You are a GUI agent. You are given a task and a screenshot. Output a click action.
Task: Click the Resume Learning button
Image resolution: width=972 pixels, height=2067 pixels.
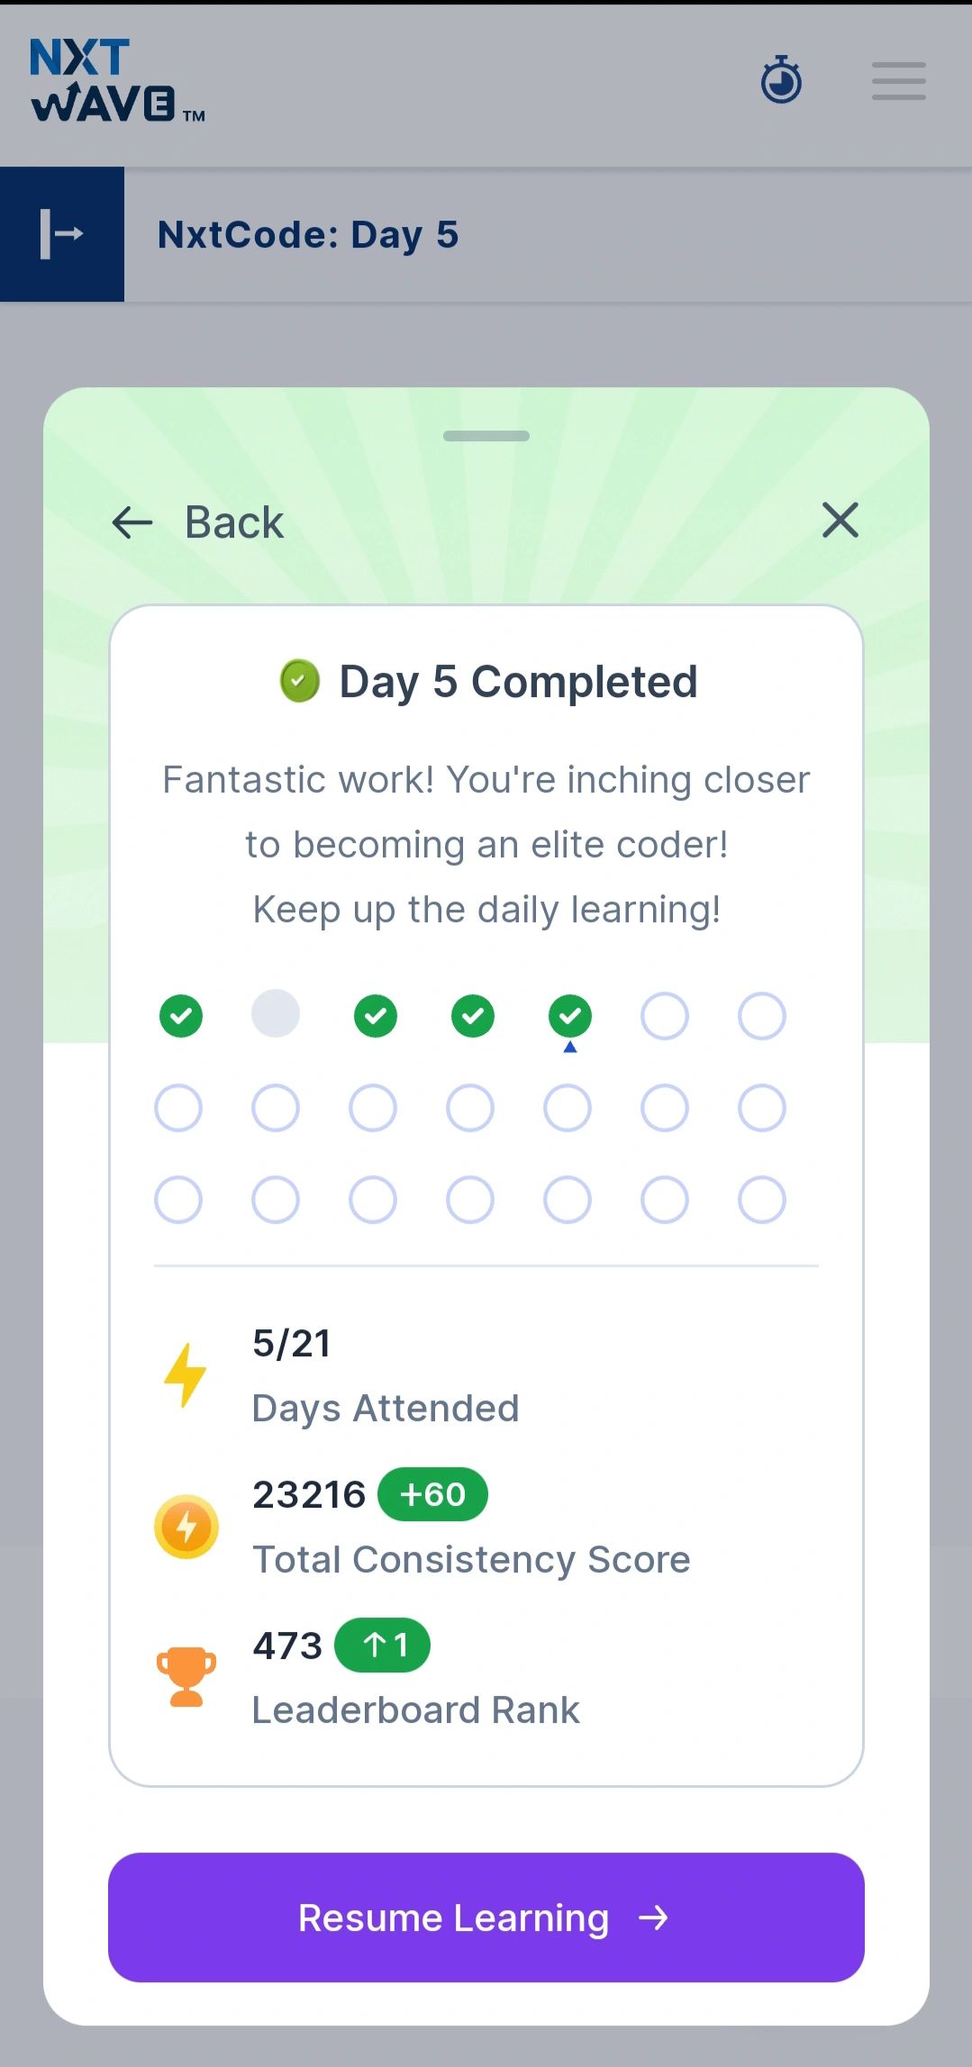(x=486, y=1917)
